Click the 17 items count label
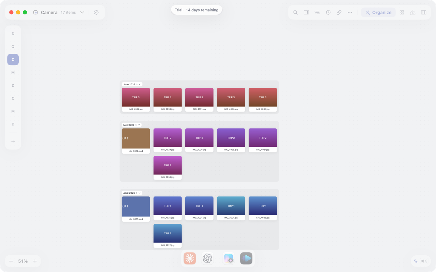The image size is (436, 272). [68, 13]
